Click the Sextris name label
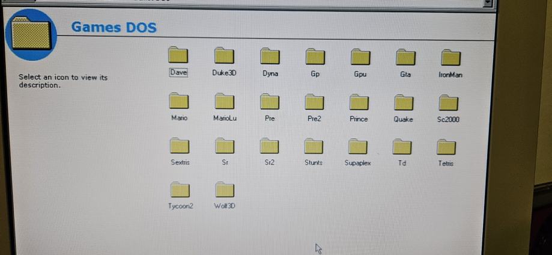The width and height of the screenshot is (552, 255). coord(180,162)
